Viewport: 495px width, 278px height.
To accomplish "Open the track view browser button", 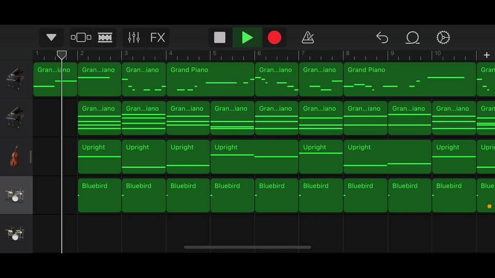I will [x=81, y=38].
